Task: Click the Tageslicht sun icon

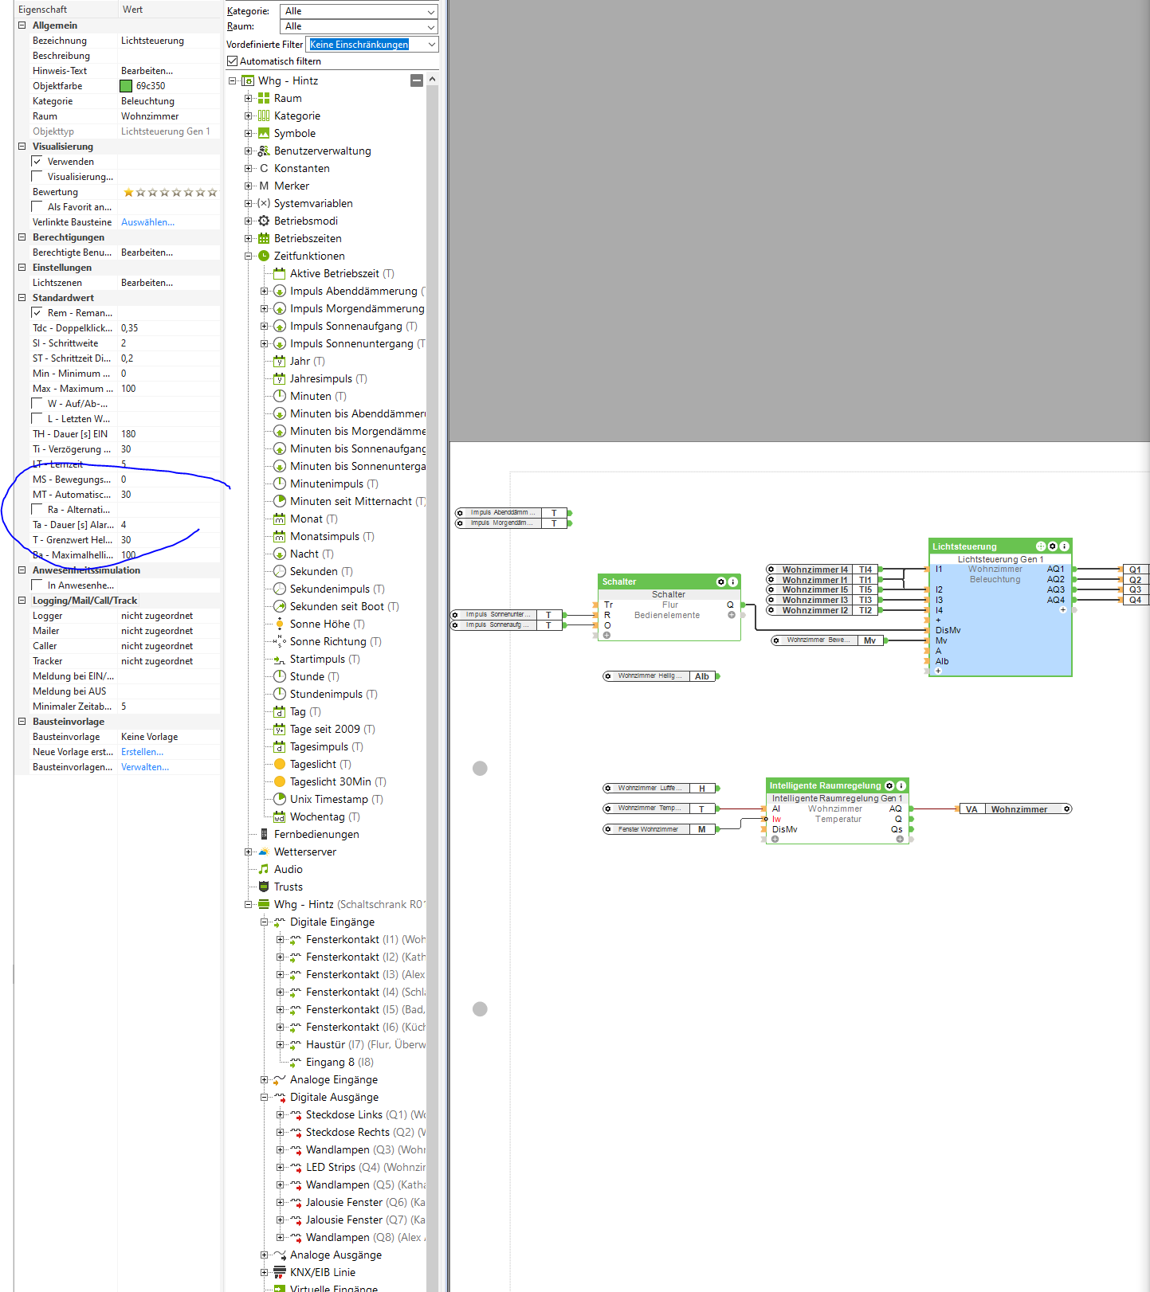Action: (x=280, y=764)
